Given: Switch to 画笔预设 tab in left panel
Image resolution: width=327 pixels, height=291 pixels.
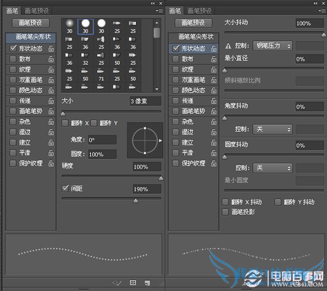Looking at the screenshot, I should (37, 10).
